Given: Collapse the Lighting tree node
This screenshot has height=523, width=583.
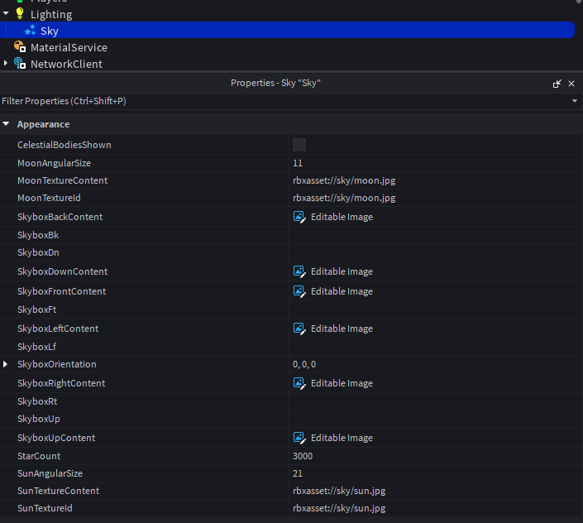Looking at the screenshot, I should click(6, 14).
